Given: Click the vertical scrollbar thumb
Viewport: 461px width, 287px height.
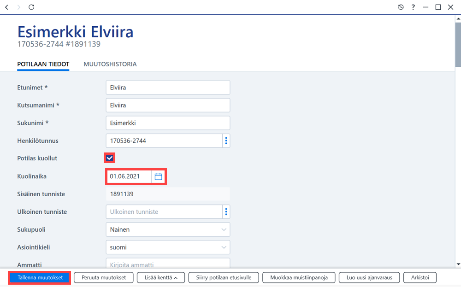Looking at the screenshot, I should click(x=458, y=45).
